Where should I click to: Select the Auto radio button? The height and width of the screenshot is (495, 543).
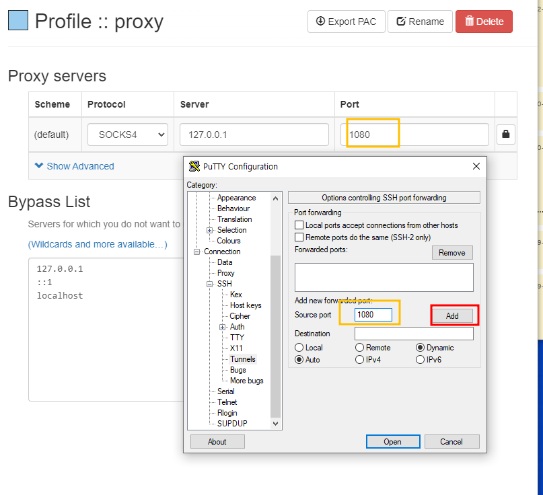[299, 360]
